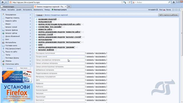
Task: Expand Пользователи sidebar arrow
Action: pyautogui.click(x=30, y=15)
